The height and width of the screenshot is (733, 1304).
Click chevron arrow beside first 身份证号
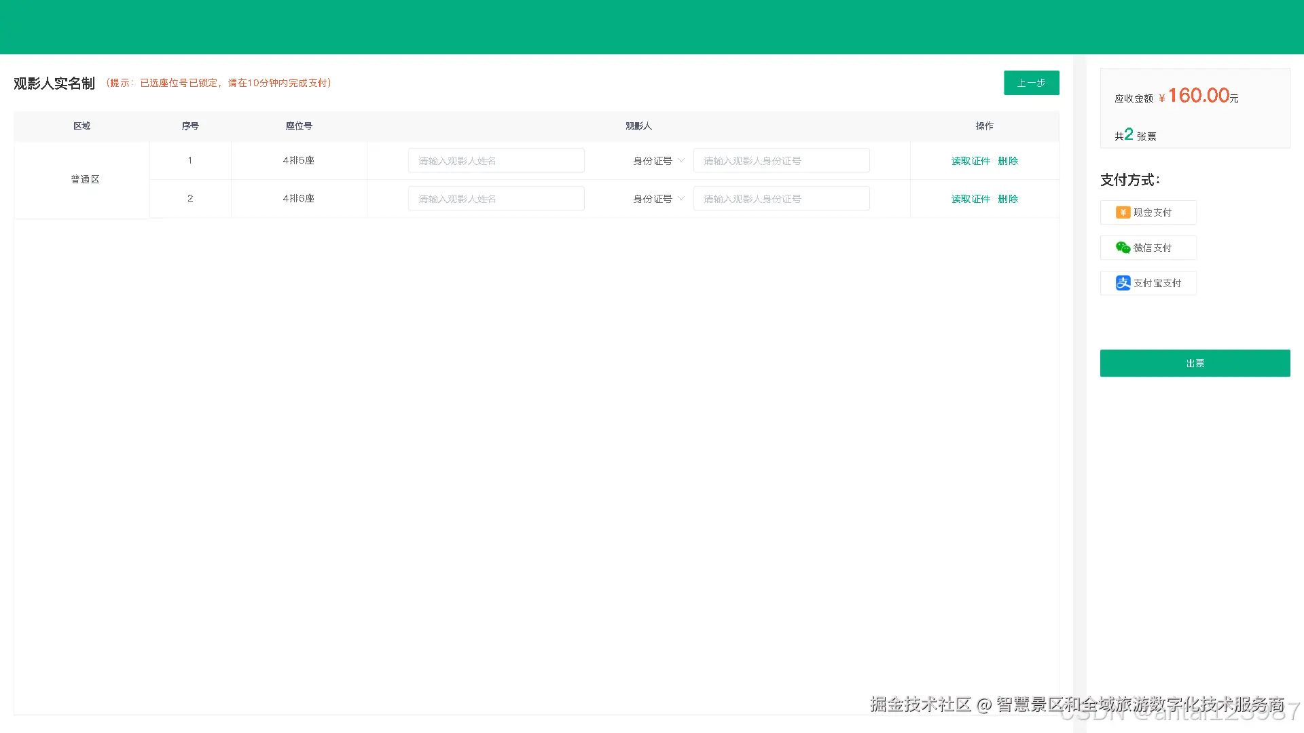[681, 161]
